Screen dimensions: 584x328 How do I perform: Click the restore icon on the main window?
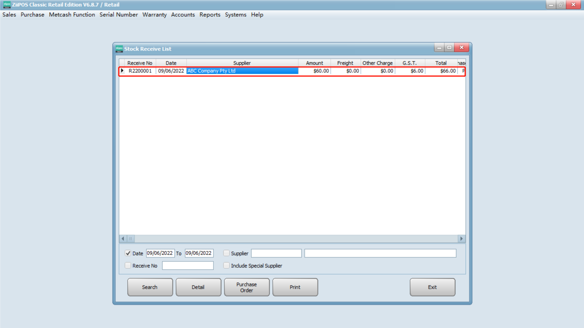point(561,5)
